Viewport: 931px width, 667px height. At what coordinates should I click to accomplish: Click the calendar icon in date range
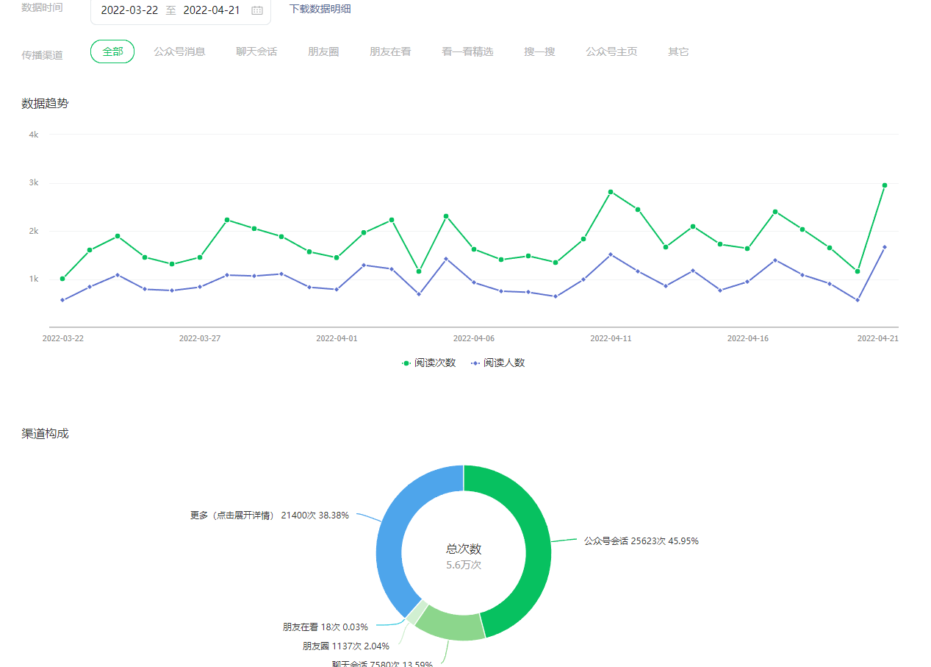click(x=257, y=10)
